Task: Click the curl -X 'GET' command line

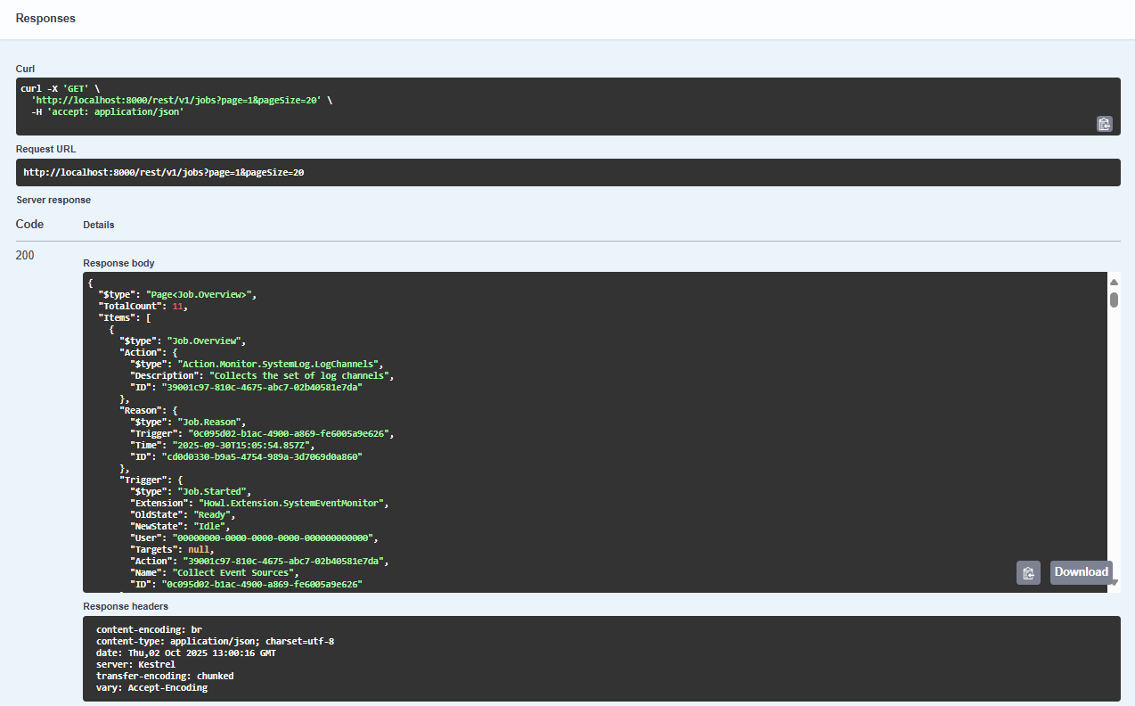Action: [x=61, y=88]
